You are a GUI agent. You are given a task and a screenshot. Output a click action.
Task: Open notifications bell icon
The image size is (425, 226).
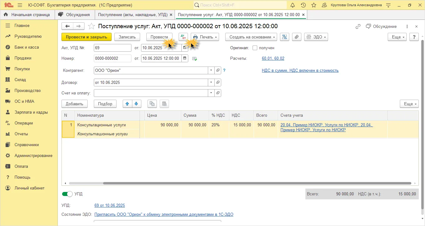coord(293,5)
